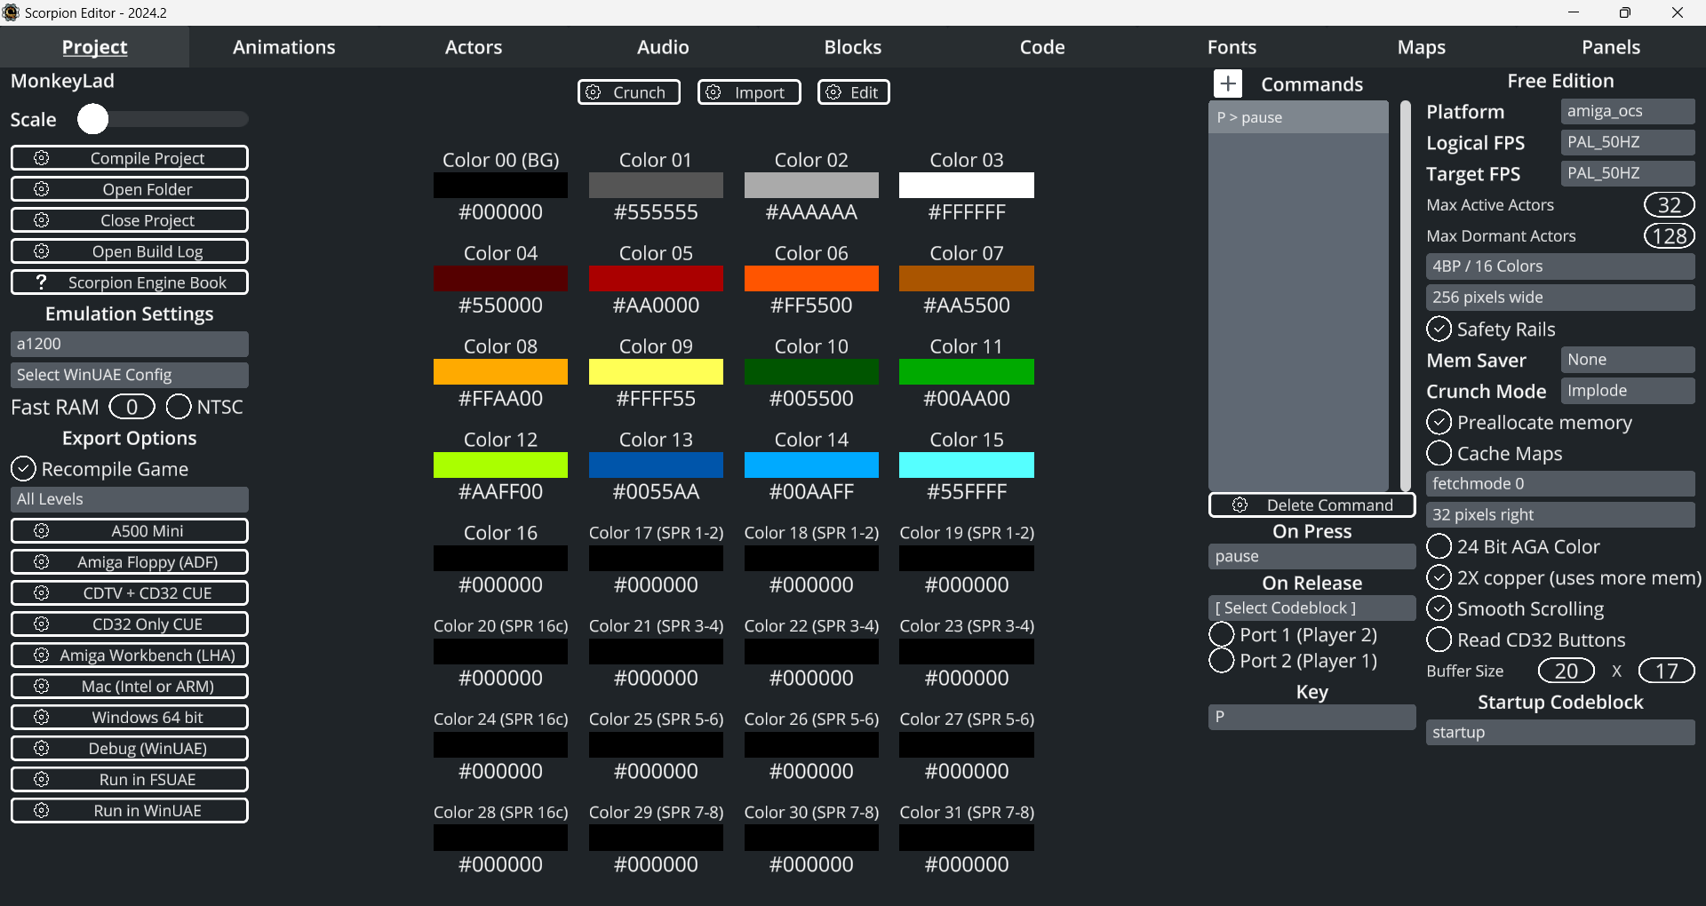Click the plus icon to add command
This screenshot has width=1706, height=906.
pyautogui.click(x=1228, y=83)
